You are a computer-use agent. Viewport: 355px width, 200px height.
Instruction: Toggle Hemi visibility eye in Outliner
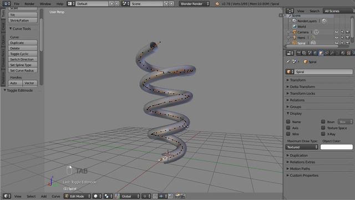[337, 38]
